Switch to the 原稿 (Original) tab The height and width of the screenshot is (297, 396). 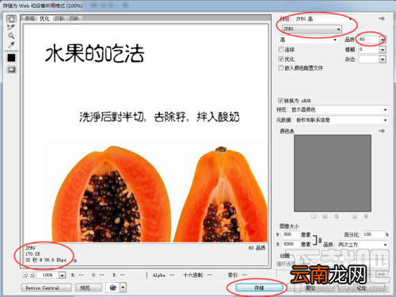30,18
